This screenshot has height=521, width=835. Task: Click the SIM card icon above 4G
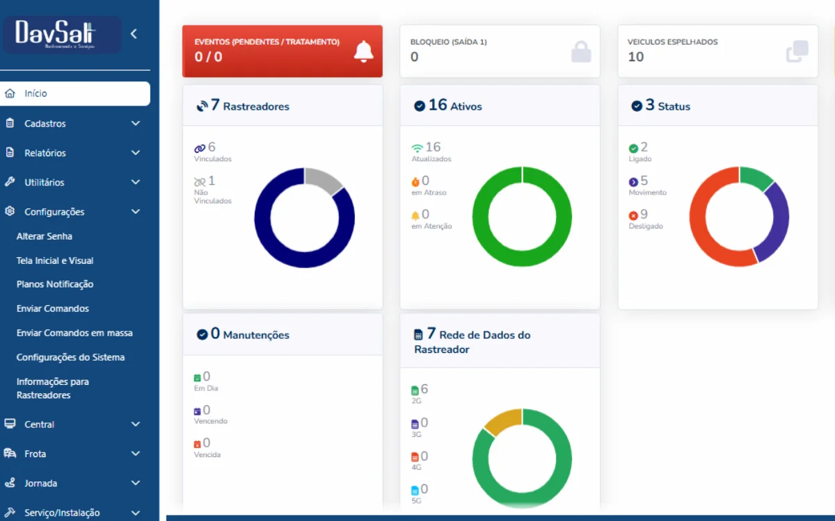coord(415,457)
